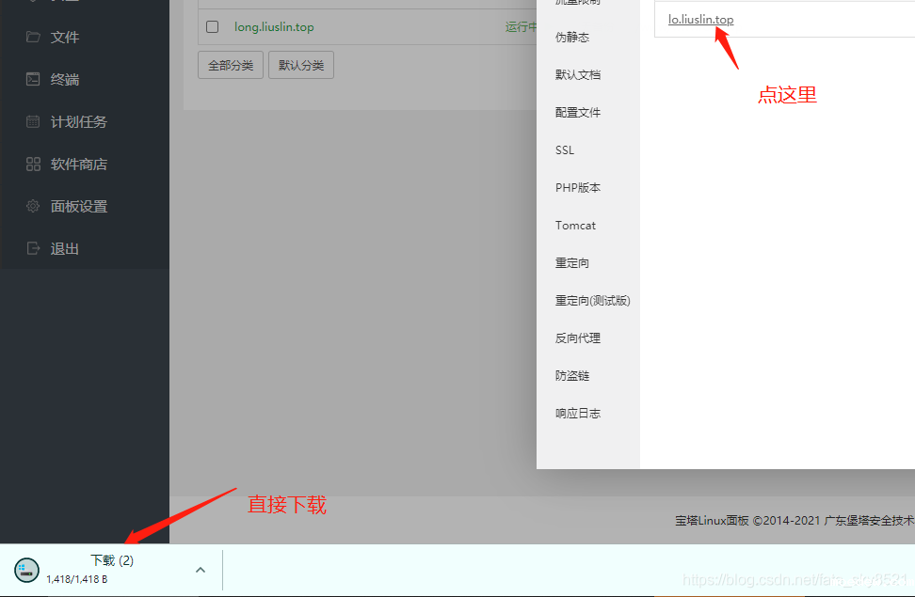Click the Logout exit icon
The width and height of the screenshot is (915, 597).
tap(33, 249)
